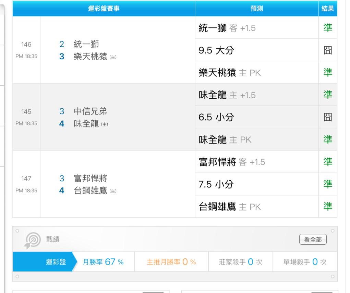
Task: Click the target icon beside 戰績
Action: coord(32,240)
